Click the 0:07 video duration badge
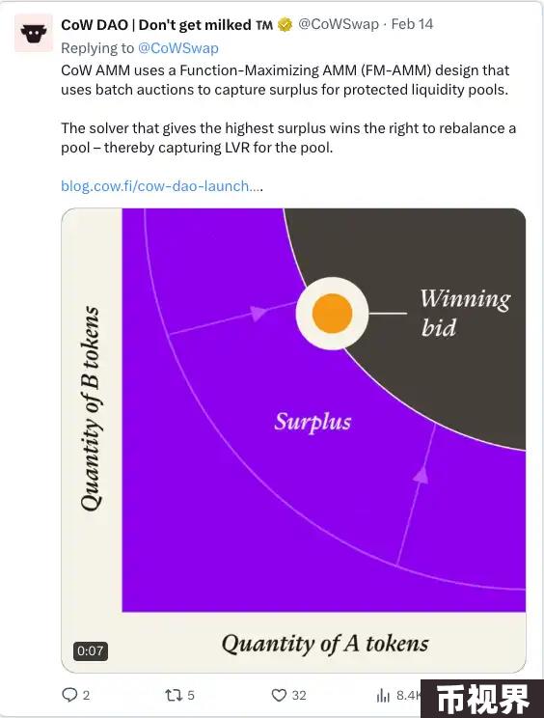Viewport: 544px width, 718px height. tap(90, 650)
